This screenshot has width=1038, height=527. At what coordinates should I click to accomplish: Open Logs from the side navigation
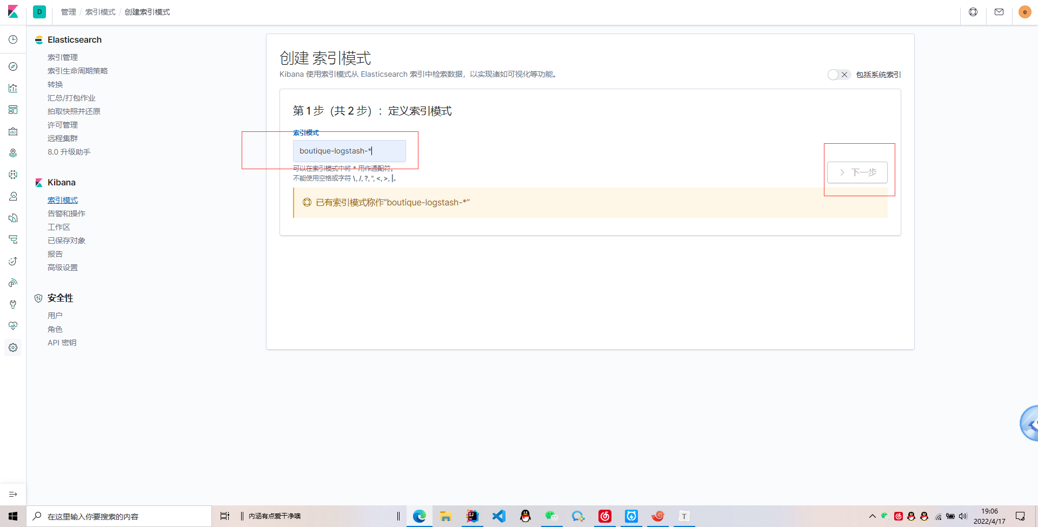pos(13,218)
